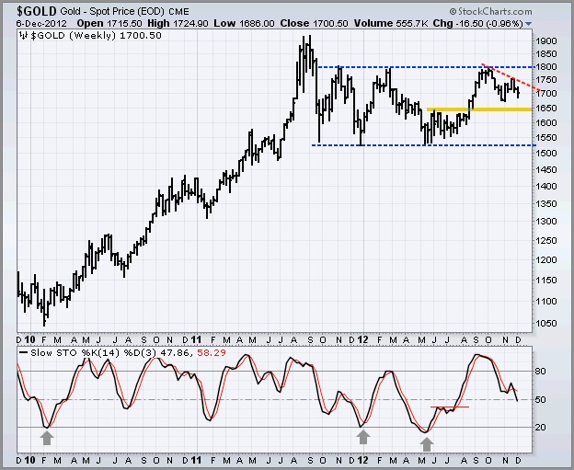The width and height of the screenshot is (574, 470).
Task: Click the bar-chart icon before $GOLD (Weekly) legend
Action: pyautogui.click(x=23, y=34)
